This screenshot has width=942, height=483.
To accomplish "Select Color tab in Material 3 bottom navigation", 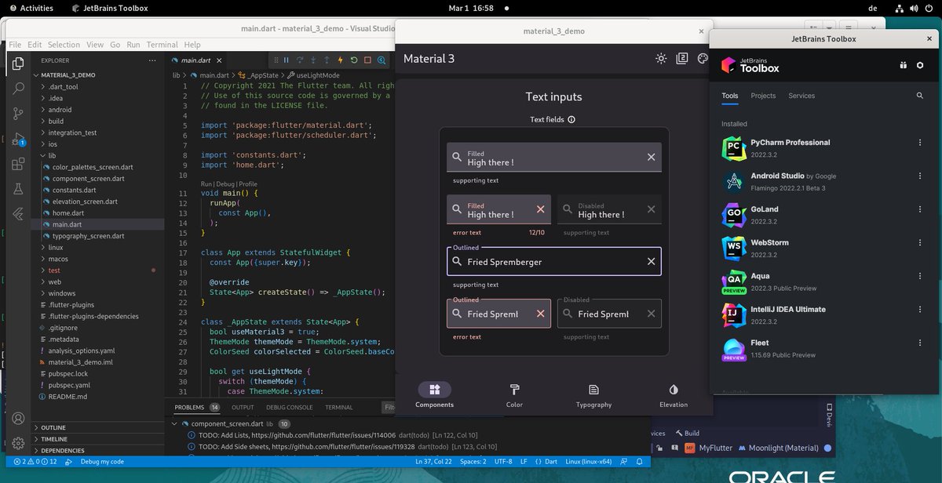I will point(514,395).
